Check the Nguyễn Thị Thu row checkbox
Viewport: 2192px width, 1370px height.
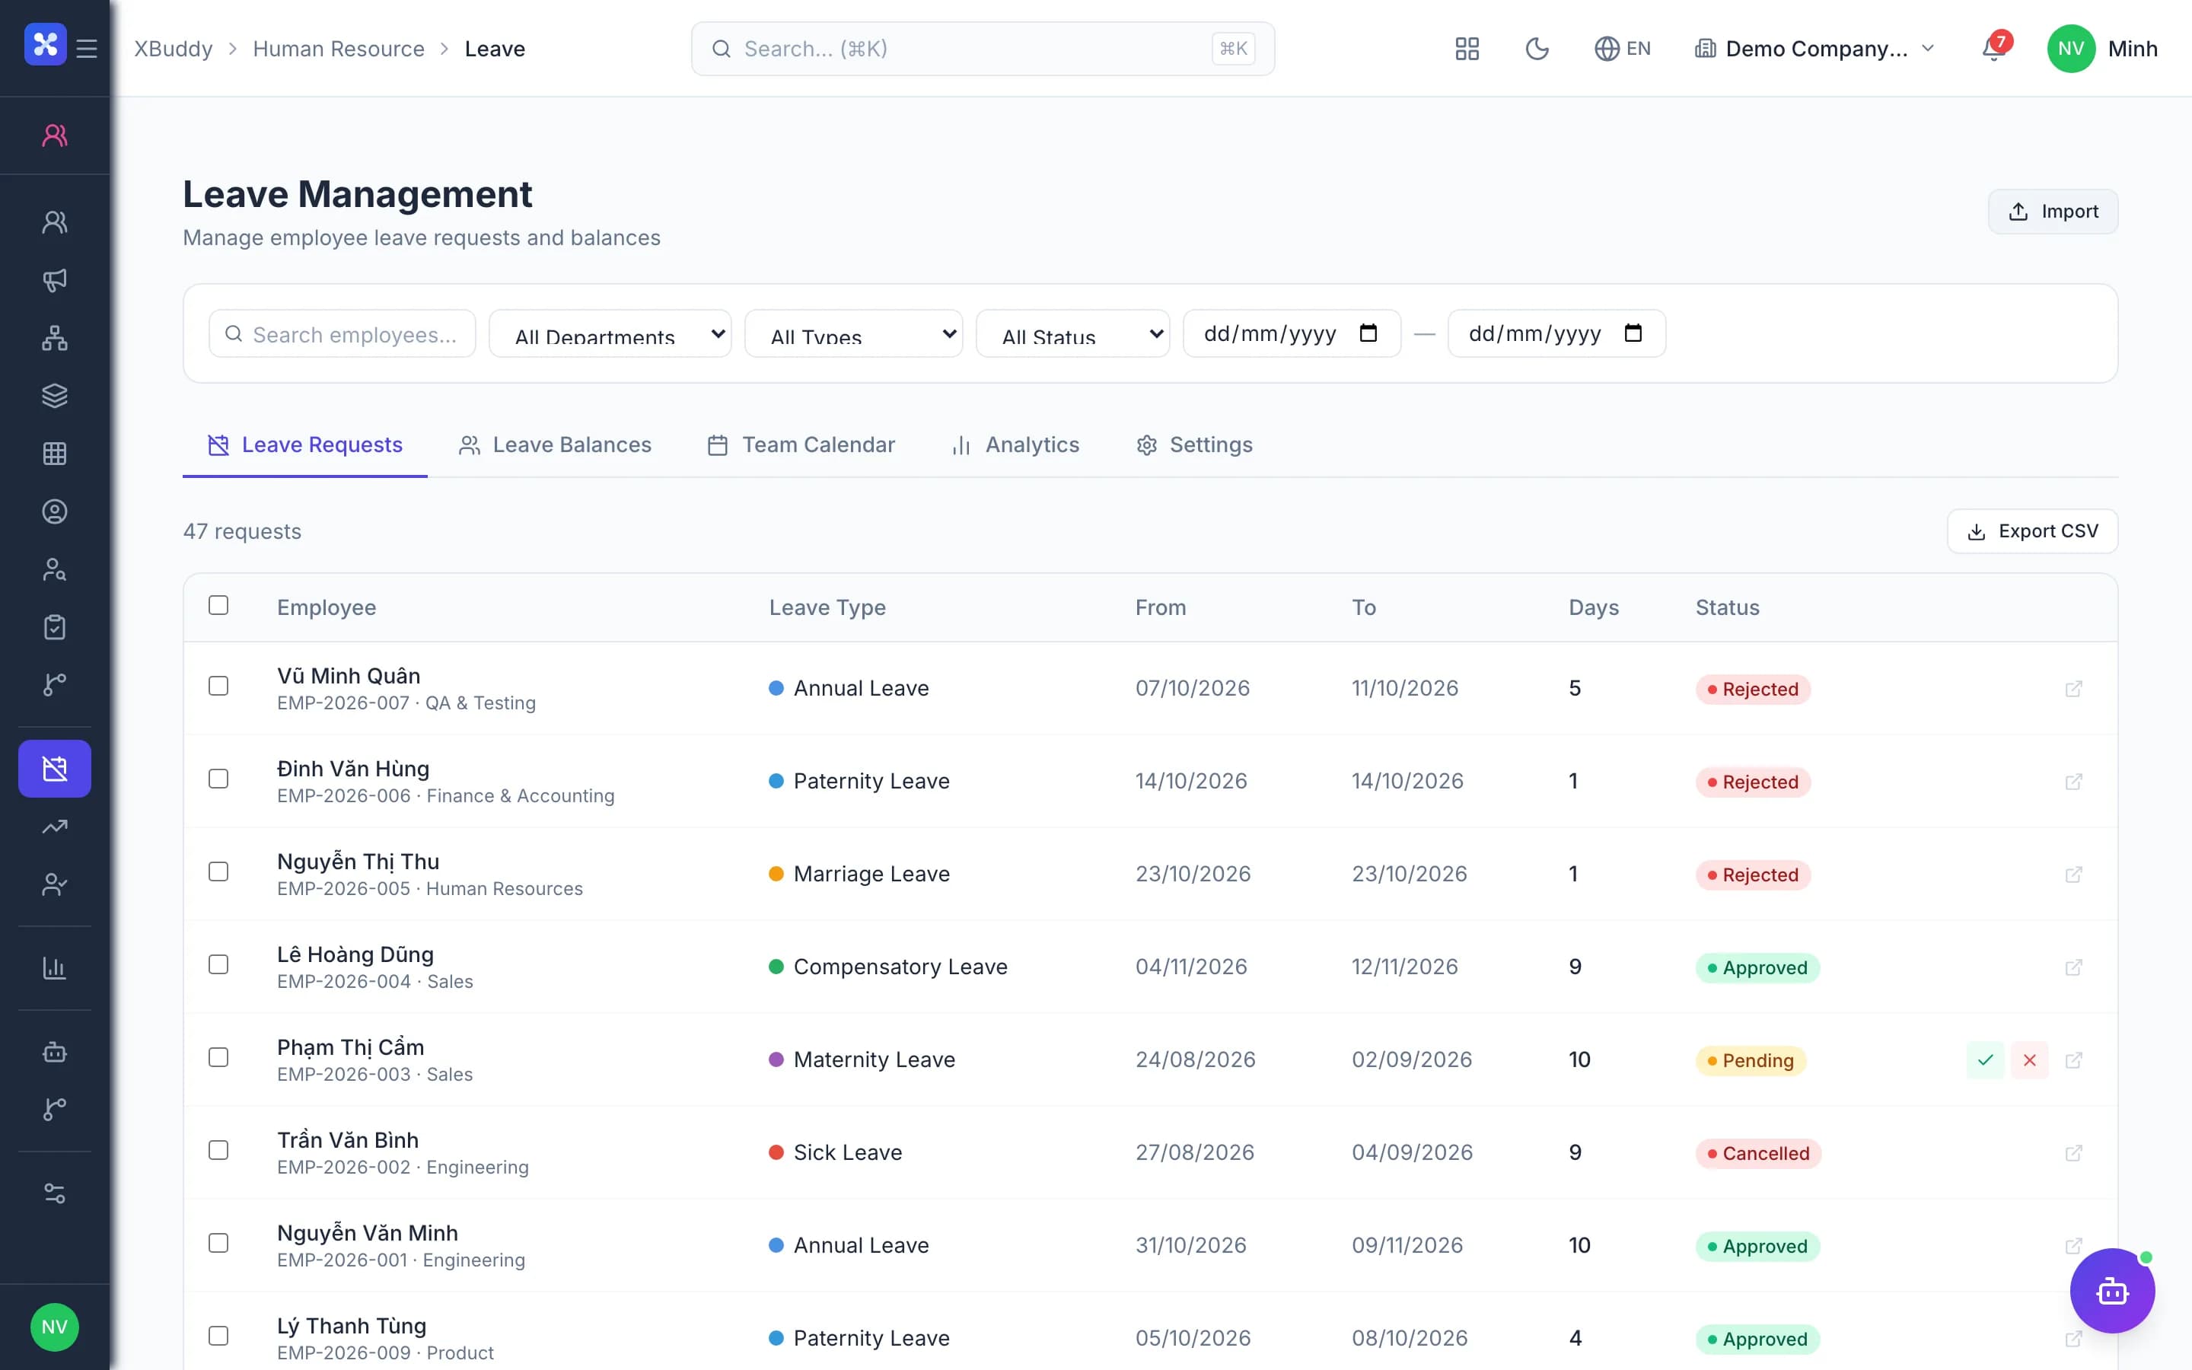tap(218, 871)
